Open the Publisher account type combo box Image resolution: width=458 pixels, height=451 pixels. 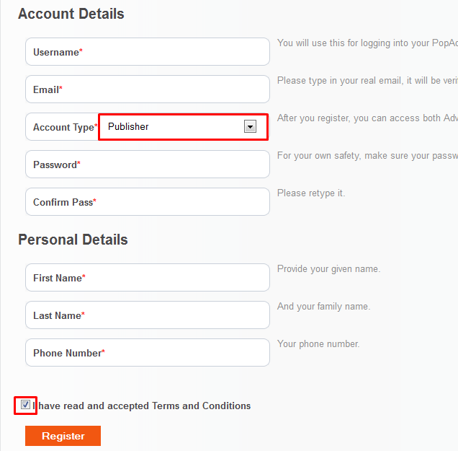(183, 127)
